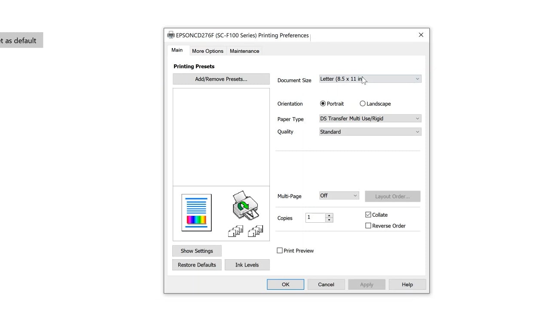
Task: Click the Apply button
Action: [367, 285]
